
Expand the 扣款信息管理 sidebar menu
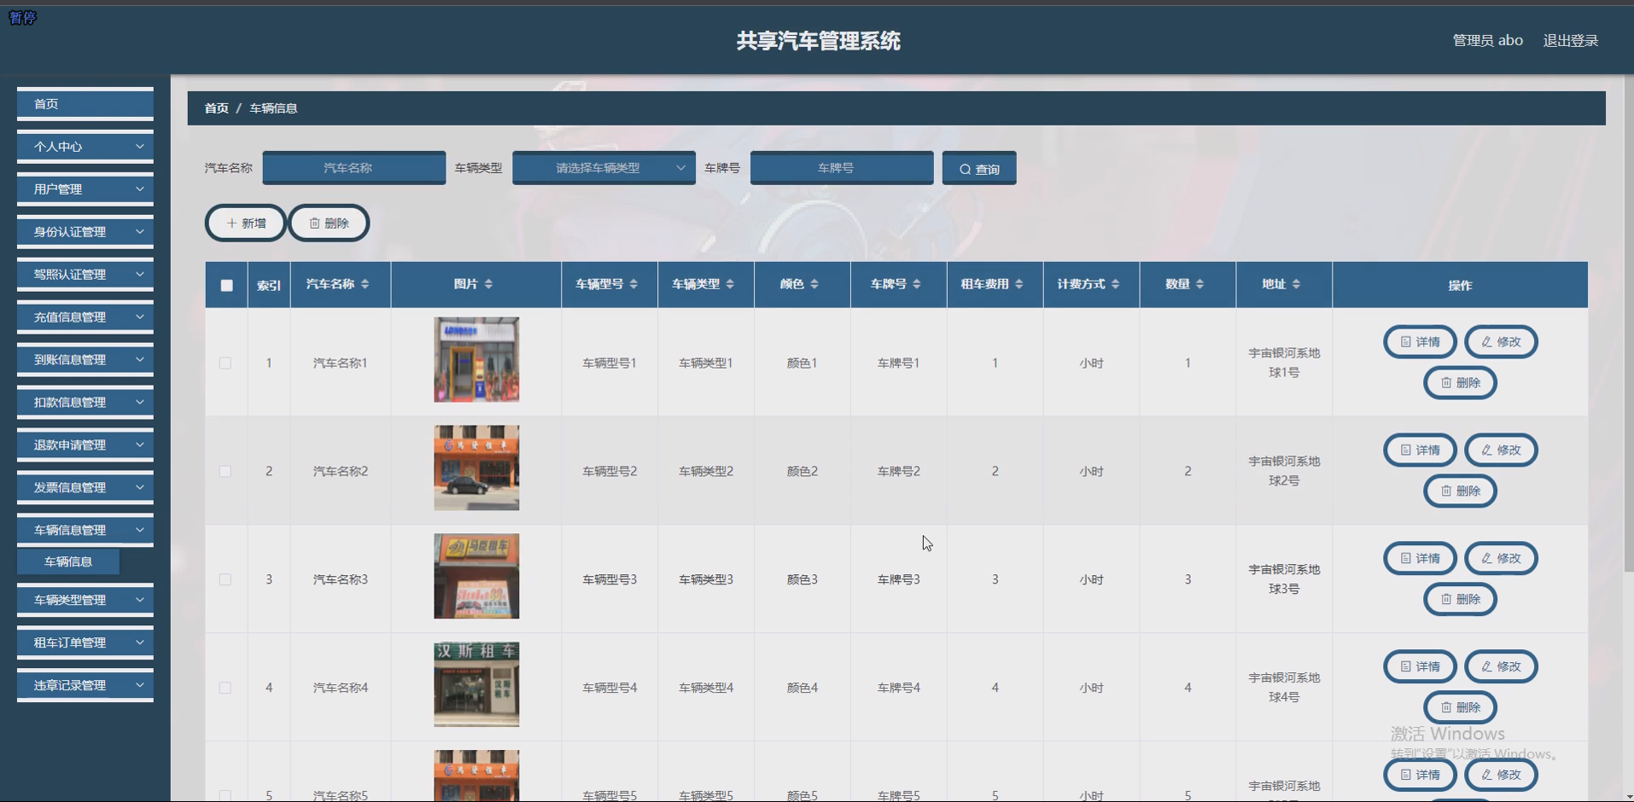(x=85, y=403)
